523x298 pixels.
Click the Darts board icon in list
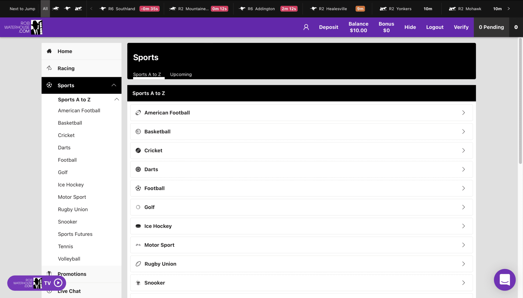(138, 169)
